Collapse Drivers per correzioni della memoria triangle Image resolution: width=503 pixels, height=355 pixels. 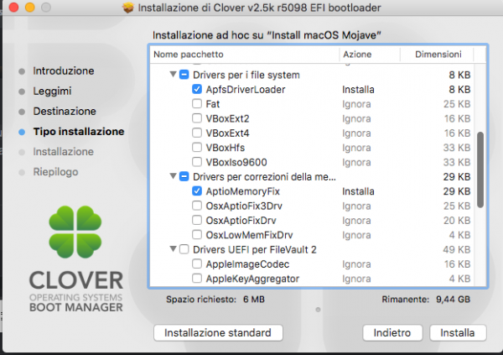tap(174, 176)
